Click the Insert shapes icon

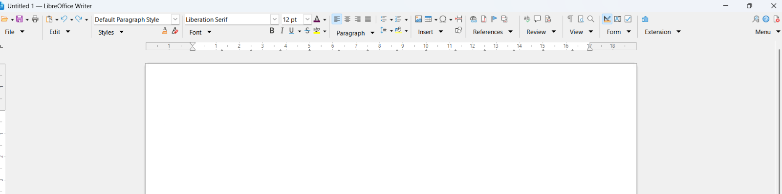pyautogui.click(x=458, y=31)
